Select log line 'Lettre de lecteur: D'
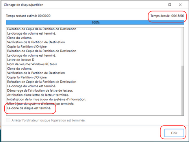Screen dimensions: 189x142 click(21, 60)
